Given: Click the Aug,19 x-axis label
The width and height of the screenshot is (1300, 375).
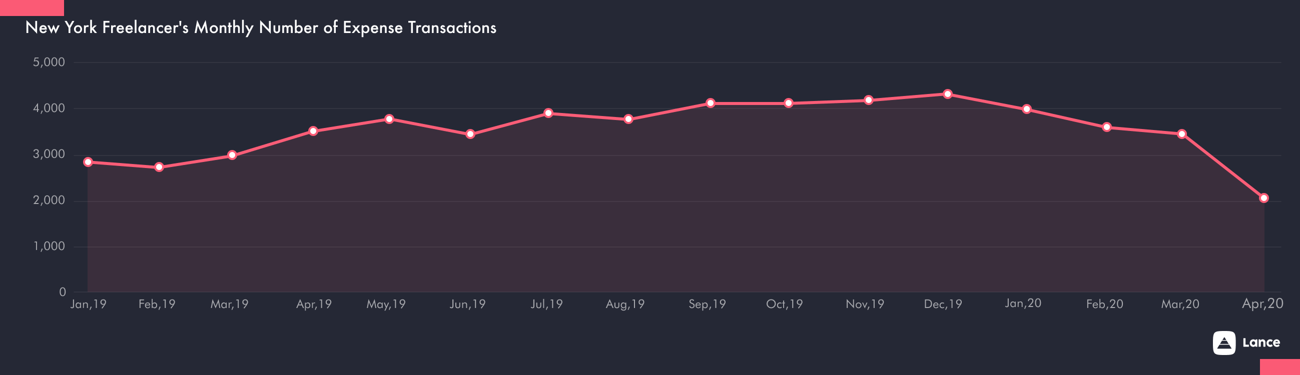Looking at the screenshot, I should (625, 304).
